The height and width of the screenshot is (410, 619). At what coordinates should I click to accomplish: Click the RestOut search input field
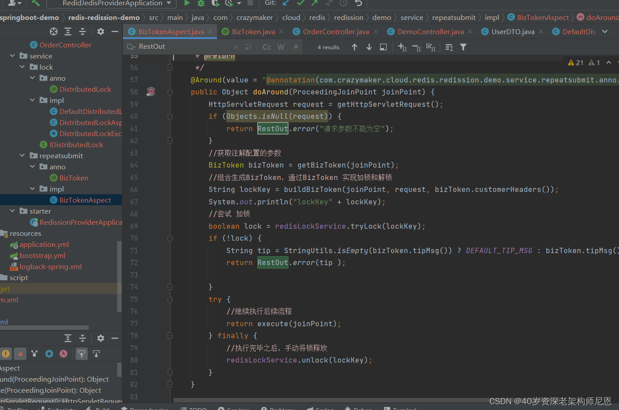pyautogui.click(x=184, y=47)
